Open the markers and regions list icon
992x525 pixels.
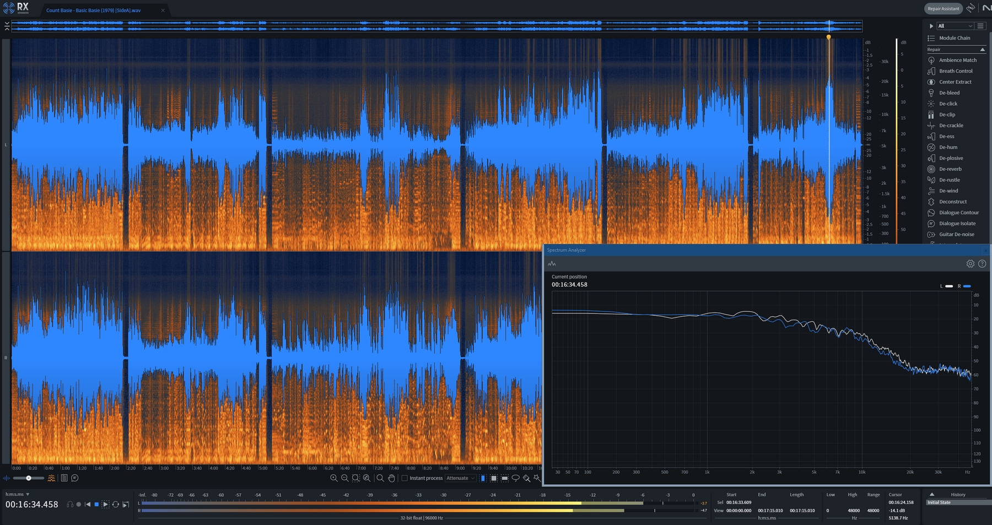[x=64, y=478]
